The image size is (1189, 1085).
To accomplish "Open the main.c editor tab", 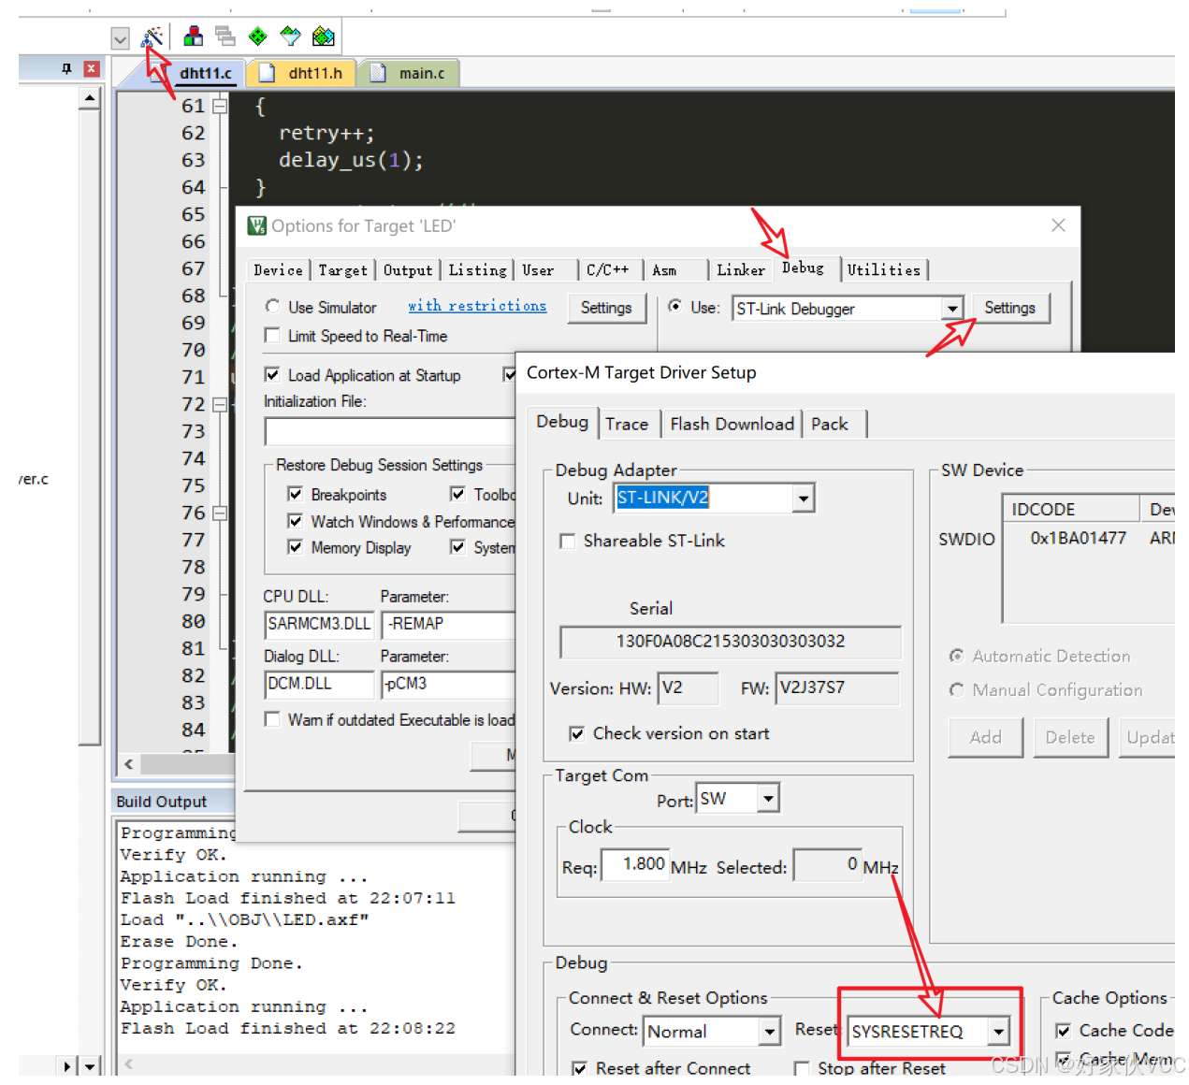I will point(421,73).
